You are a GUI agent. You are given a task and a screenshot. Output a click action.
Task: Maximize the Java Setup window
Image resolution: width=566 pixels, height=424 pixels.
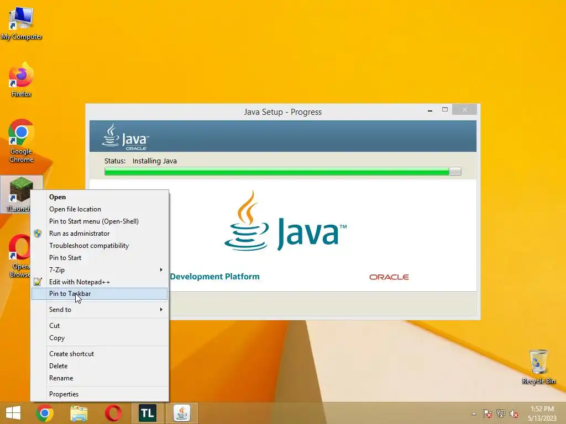(x=445, y=110)
